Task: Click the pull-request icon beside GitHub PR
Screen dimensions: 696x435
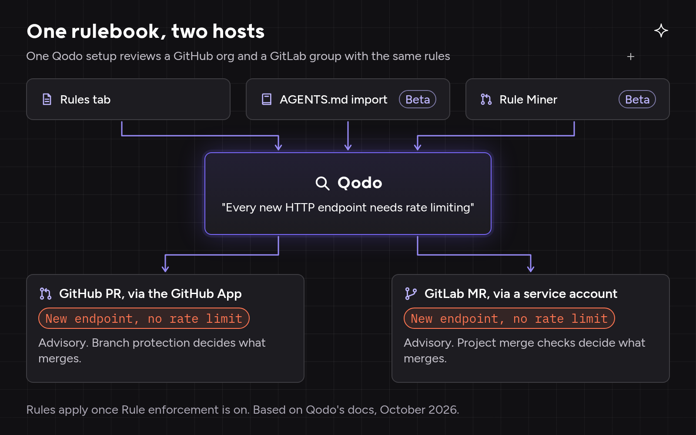Action: (45, 294)
